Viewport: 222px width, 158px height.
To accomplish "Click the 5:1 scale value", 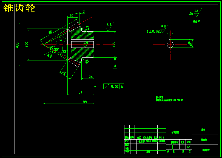I will click(189, 147).
